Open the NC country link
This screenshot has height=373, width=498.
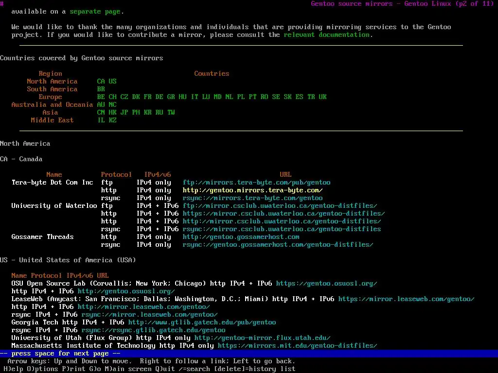[x=112, y=105]
